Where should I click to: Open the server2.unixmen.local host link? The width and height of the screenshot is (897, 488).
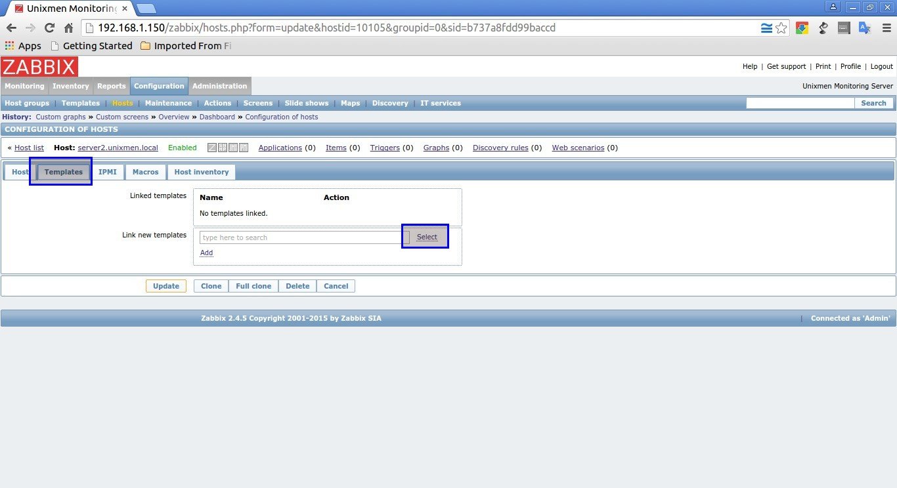coord(118,148)
